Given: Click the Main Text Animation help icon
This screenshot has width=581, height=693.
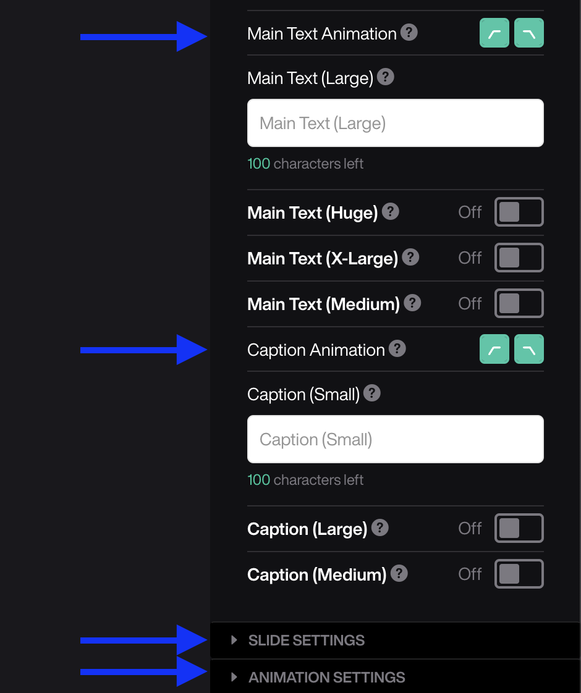Looking at the screenshot, I should pos(409,33).
